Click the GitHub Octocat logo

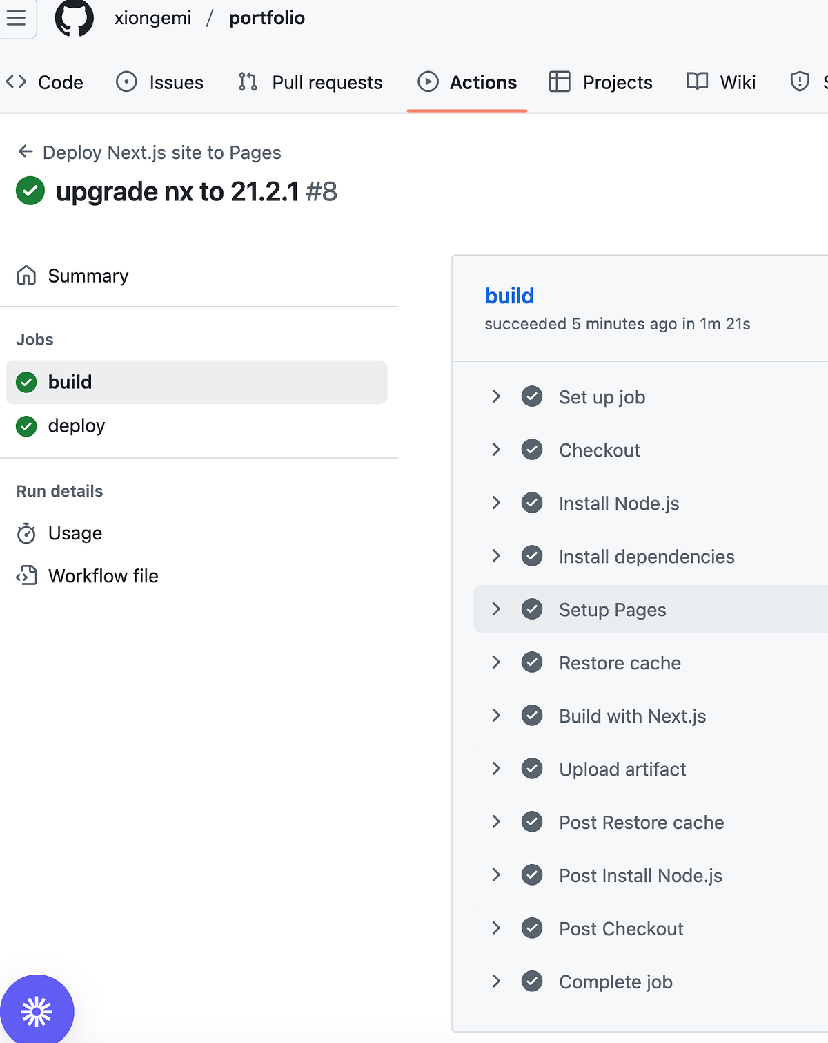tap(75, 18)
